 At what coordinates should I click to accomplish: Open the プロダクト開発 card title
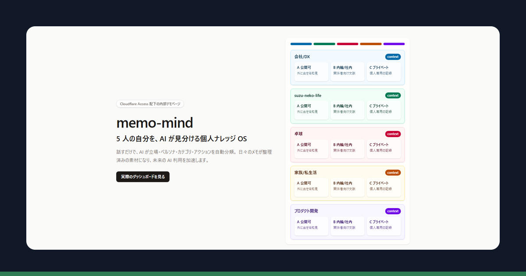click(x=306, y=211)
